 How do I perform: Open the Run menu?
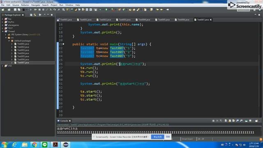click(61, 5)
